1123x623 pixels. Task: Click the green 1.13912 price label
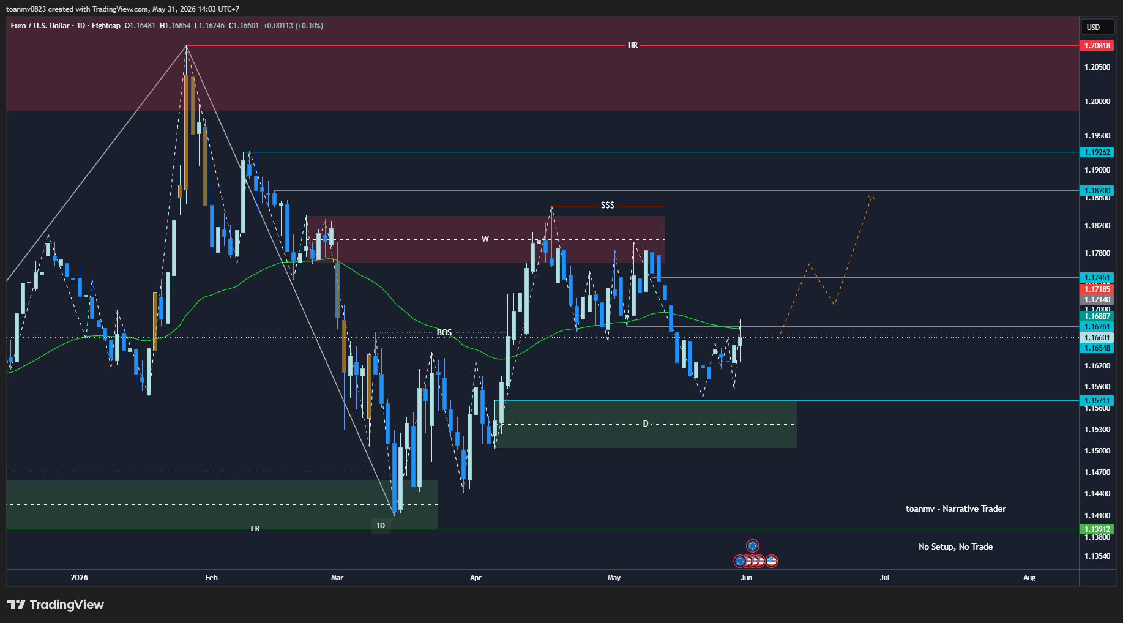pyautogui.click(x=1097, y=529)
